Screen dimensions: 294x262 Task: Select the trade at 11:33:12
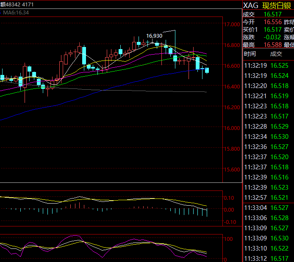coord(269,259)
